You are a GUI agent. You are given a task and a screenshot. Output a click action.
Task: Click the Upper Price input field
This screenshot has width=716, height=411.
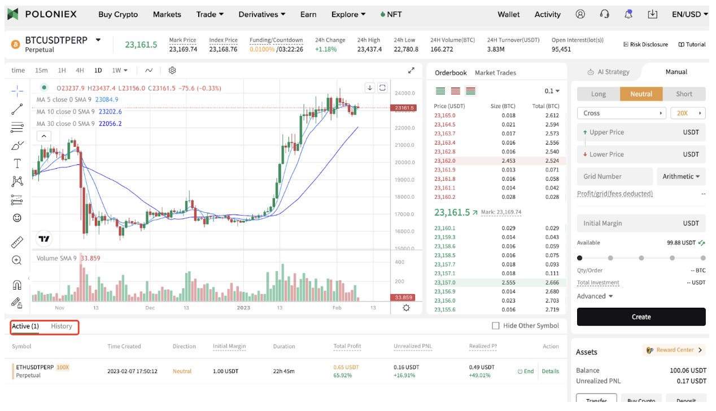(x=641, y=133)
